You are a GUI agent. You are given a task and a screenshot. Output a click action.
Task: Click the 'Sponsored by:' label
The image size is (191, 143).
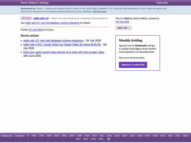pos(28,8)
